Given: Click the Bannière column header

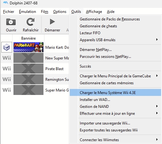Looking at the screenshot, I should [28, 38].
